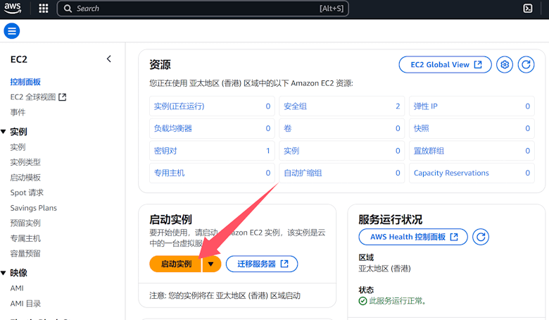The width and height of the screenshot is (549, 320).
Task: Open 实例 resource link in 资源 panel
Action: pyautogui.click(x=291, y=151)
